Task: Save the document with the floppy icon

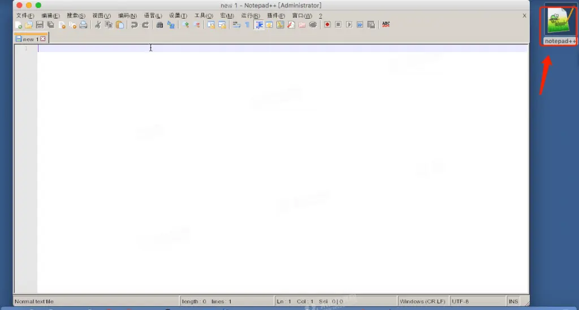Action: tap(40, 25)
